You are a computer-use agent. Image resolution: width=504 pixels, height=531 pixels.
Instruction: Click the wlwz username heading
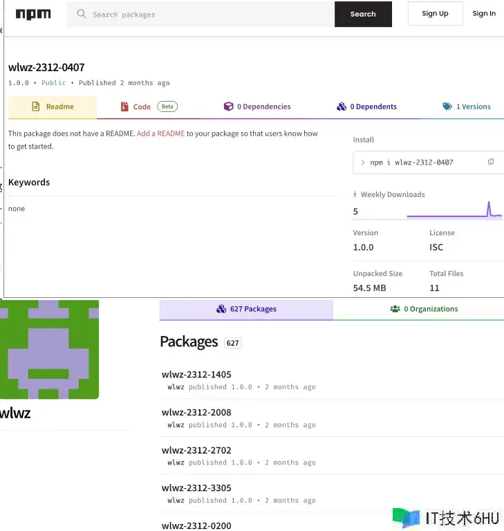[x=15, y=413]
